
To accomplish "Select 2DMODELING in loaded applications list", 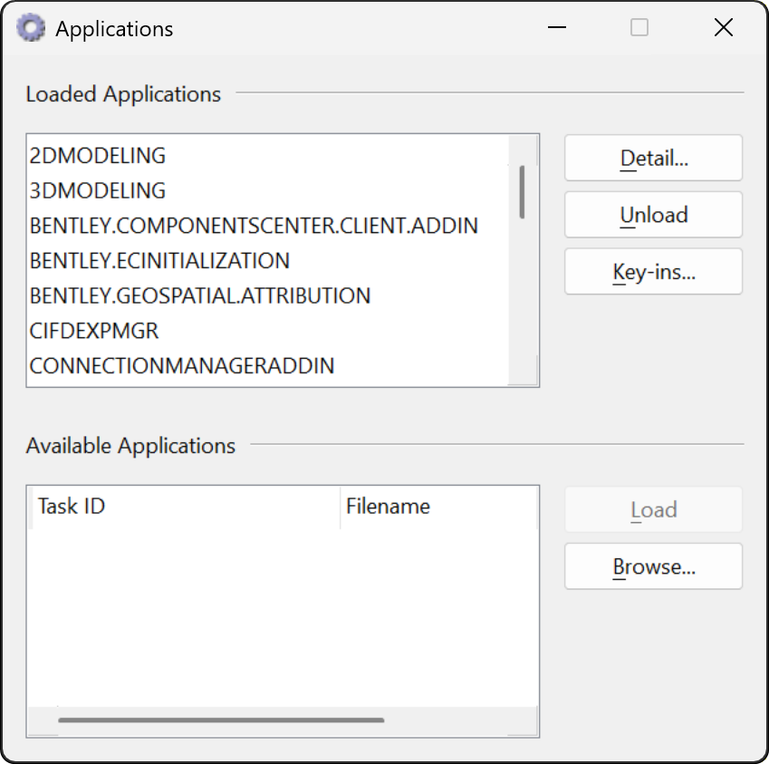I will (x=268, y=156).
